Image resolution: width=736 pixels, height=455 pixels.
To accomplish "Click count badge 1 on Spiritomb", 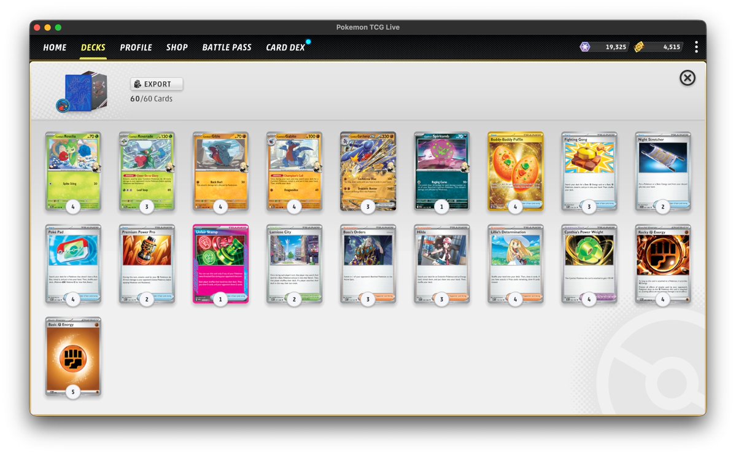I will [442, 206].
